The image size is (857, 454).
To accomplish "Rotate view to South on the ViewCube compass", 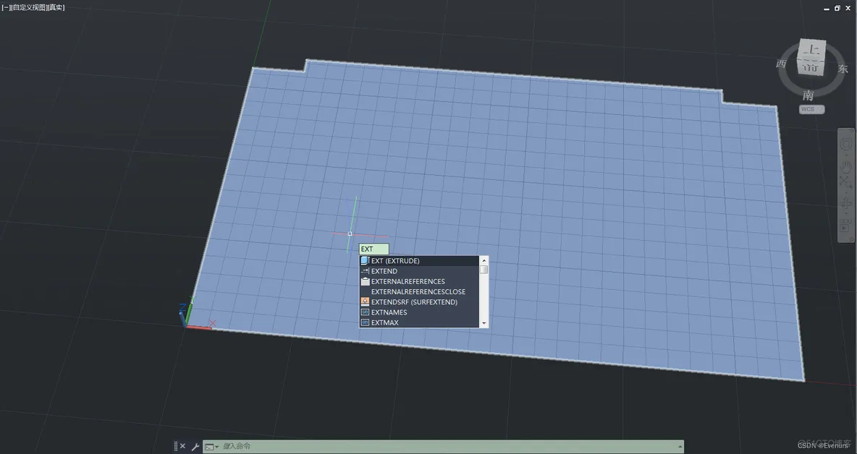I will click(809, 95).
